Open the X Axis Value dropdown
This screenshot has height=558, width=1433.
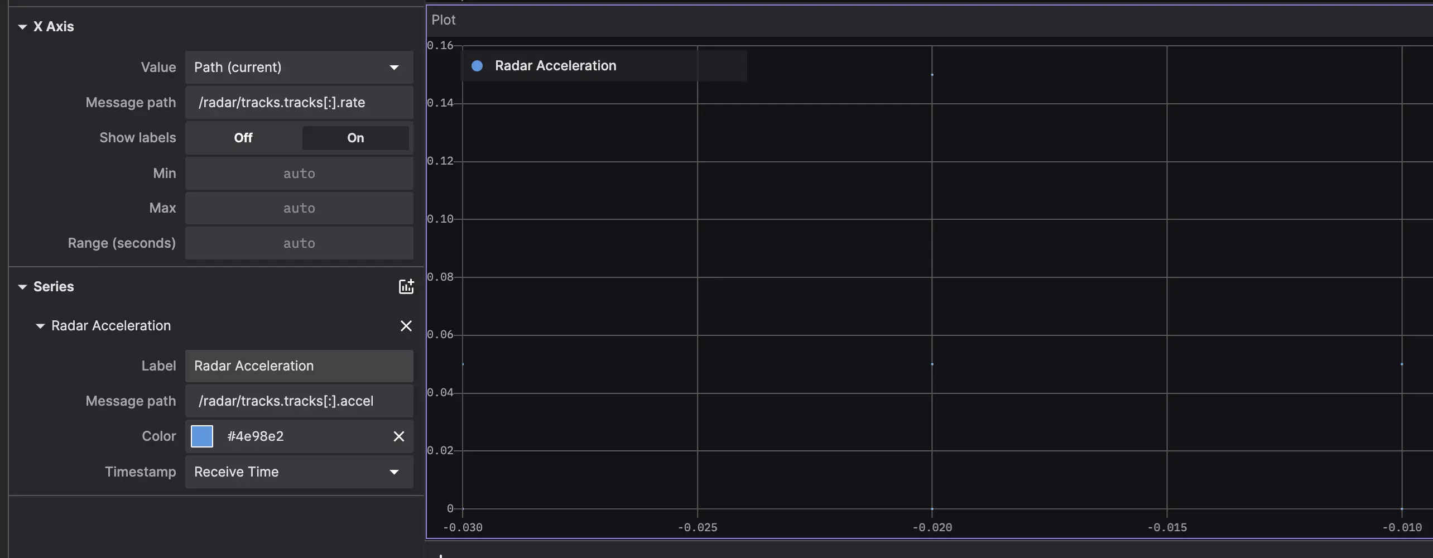pyautogui.click(x=299, y=68)
